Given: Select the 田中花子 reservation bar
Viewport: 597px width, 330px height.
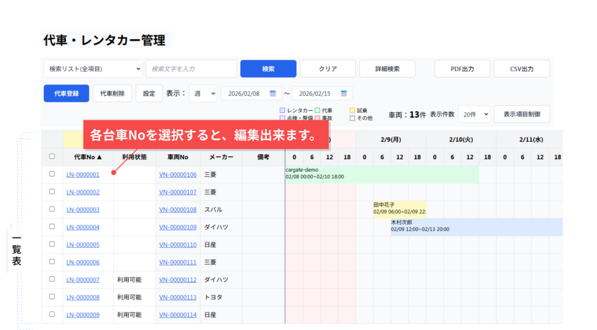Looking at the screenshot, I should (399, 209).
